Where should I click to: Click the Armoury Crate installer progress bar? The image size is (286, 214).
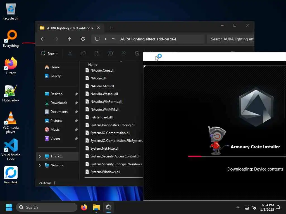237,156
